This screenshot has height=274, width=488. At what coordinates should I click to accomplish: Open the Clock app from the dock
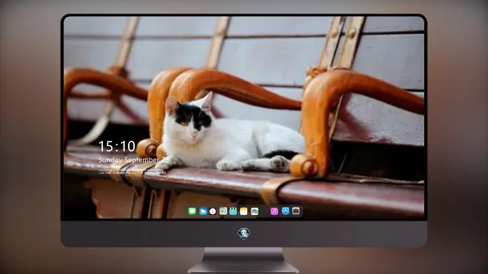tap(213, 211)
